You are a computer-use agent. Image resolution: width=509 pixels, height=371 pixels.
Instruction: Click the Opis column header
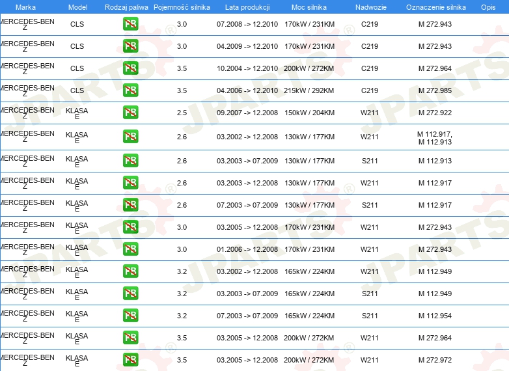[x=488, y=7]
